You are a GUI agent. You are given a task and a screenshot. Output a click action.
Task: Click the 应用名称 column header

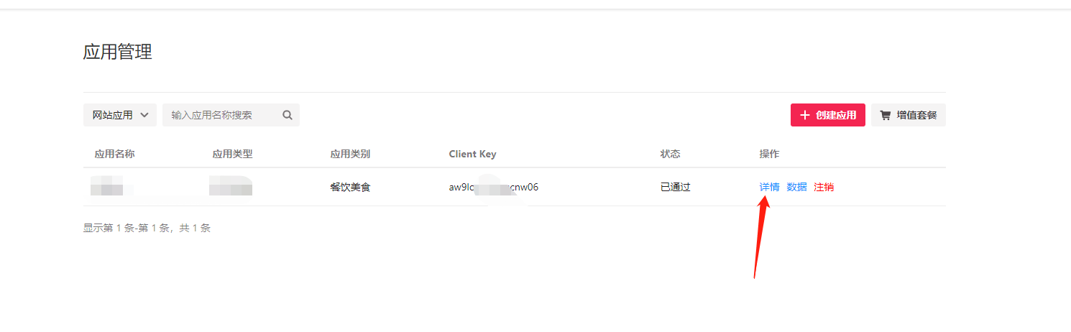coord(115,154)
